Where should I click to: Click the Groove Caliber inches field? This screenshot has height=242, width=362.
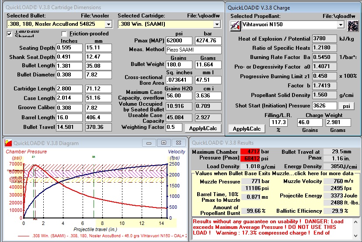69,108
